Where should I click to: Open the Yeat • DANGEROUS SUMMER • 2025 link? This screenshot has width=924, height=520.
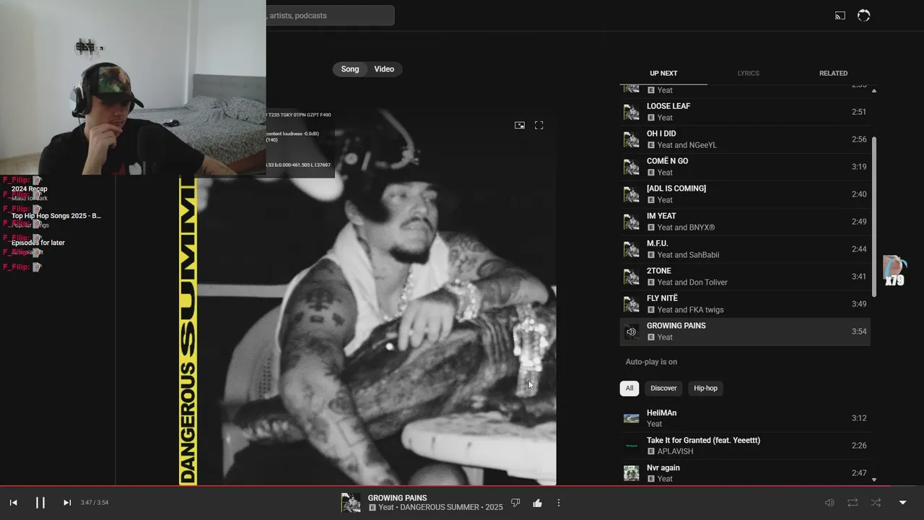click(x=440, y=508)
